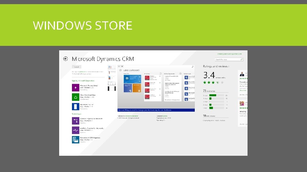Click the magnifier icon inside the screenshot preview

click(x=193, y=67)
